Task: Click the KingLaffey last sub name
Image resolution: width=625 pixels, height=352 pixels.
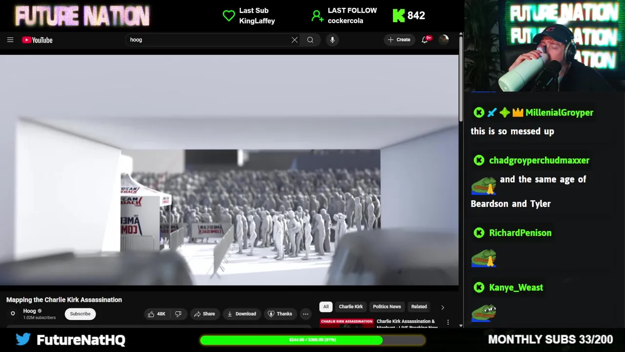Action: point(257,21)
